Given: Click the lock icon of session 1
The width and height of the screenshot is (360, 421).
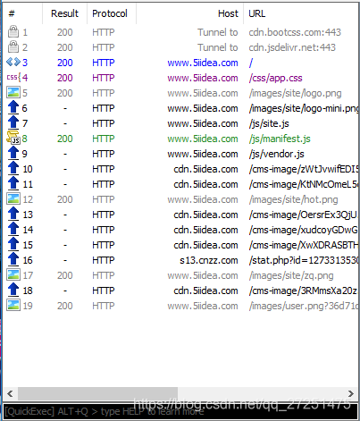Looking at the screenshot, I should (13, 31).
